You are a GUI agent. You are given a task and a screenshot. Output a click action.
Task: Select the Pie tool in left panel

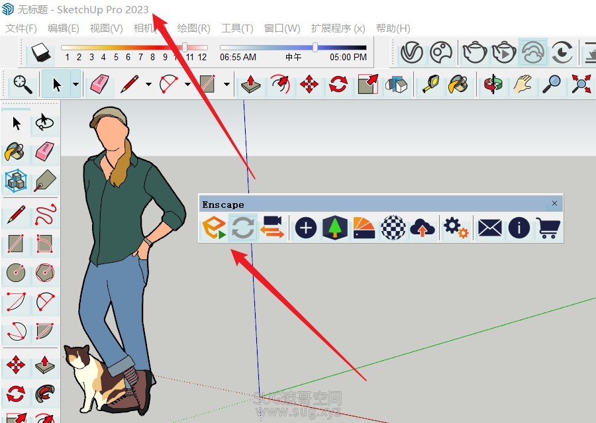[x=45, y=331]
